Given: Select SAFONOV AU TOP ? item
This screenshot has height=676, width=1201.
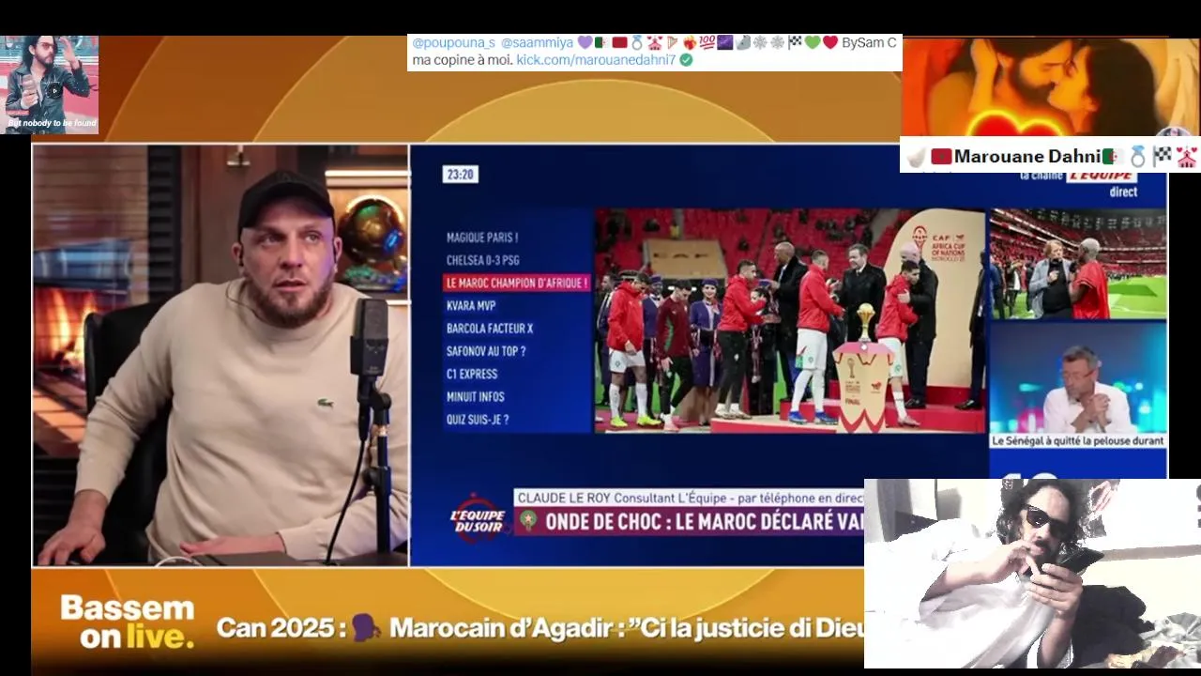Looking at the screenshot, I should point(486,351).
